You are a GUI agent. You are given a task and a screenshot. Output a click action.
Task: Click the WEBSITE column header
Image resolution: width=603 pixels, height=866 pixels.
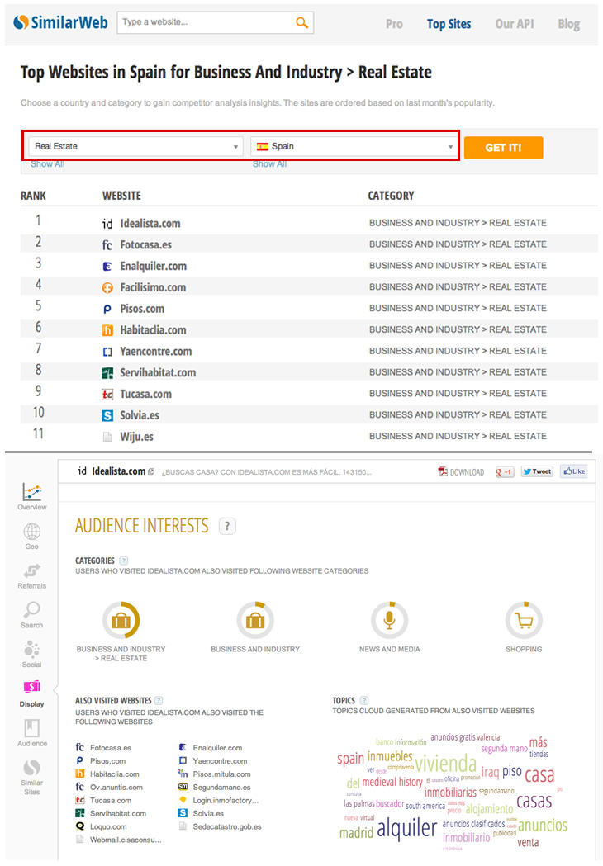[121, 196]
